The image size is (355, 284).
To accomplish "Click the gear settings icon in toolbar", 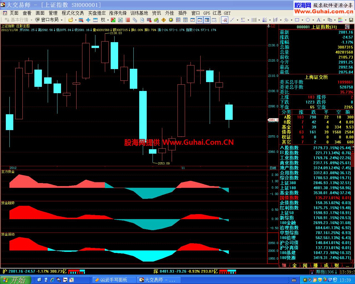I will click(171, 20).
